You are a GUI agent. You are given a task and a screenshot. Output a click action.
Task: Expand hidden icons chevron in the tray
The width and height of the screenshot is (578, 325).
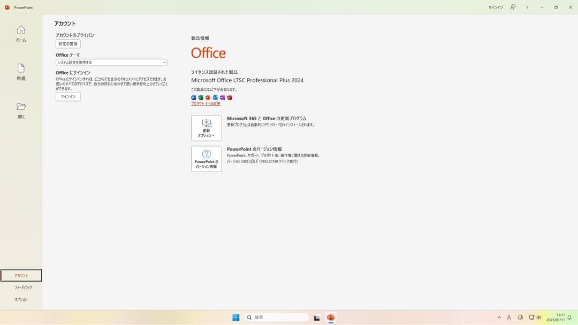click(x=499, y=317)
